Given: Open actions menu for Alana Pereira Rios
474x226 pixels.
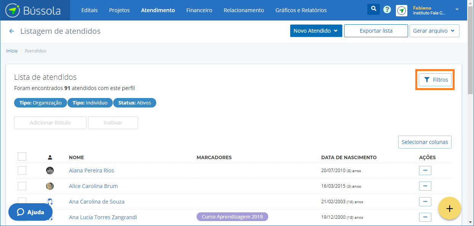Looking at the screenshot, I should 425,171.
